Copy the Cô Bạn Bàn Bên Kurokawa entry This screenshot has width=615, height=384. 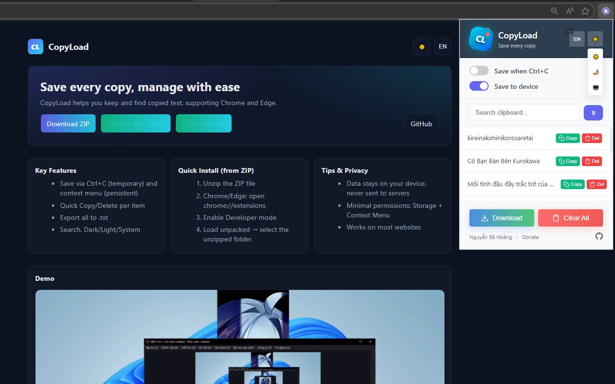pos(568,161)
